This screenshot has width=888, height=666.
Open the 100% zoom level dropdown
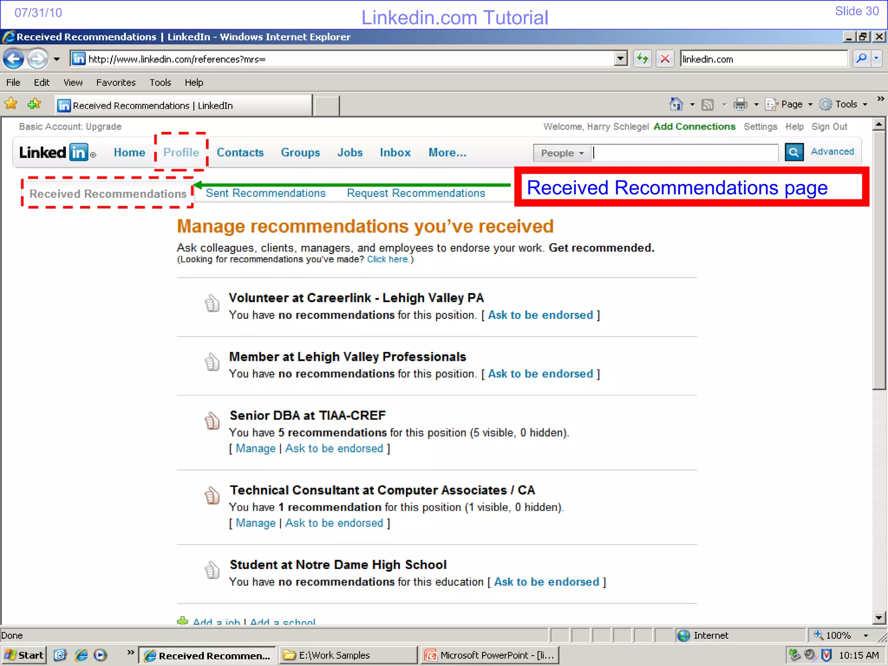(x=866, y=636)
